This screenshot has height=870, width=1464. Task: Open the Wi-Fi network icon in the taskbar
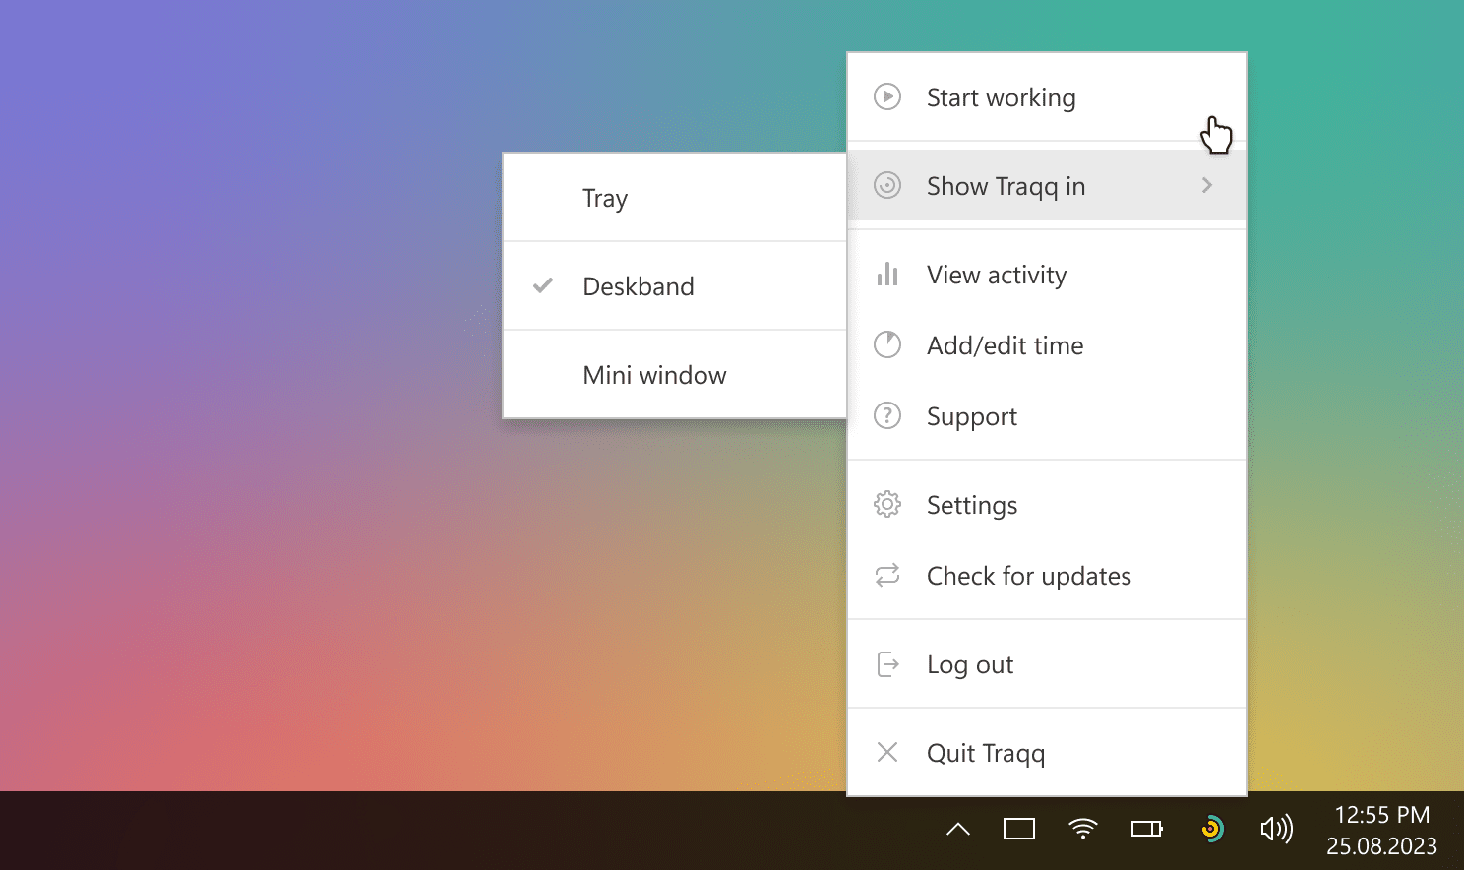click(1083, 829)
